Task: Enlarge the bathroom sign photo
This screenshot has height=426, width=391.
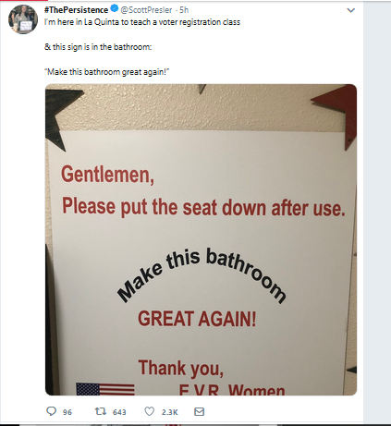Action: pyautogui.click(x=201, y=239)
